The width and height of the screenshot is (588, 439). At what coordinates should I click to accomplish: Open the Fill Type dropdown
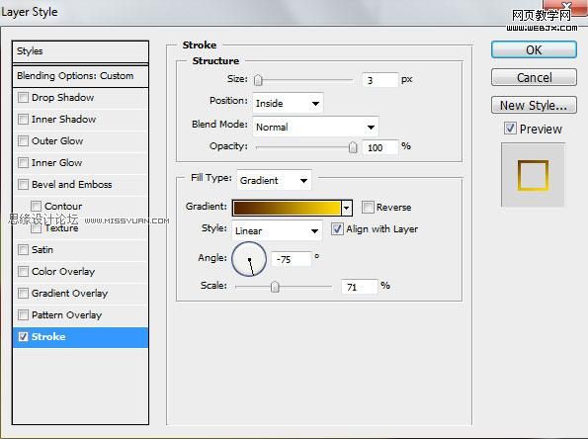274,180
